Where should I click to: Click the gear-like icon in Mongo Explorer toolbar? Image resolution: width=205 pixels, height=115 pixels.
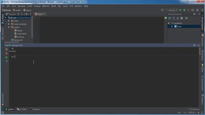pos(177,18)
